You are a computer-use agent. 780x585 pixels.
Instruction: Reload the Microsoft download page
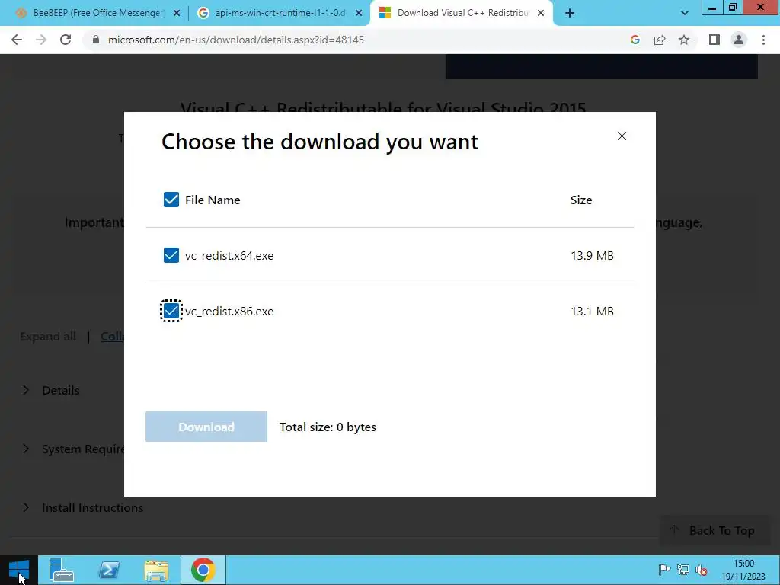pyautogui.click(x=66, y=40)
